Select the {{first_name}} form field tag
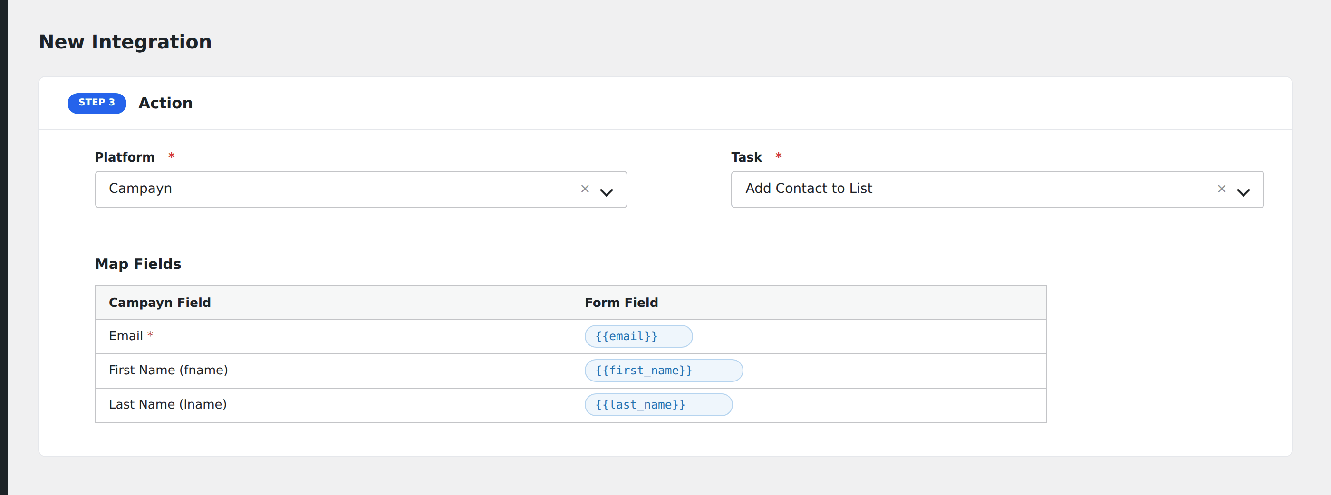The width and height of the screenshot is (1331, 495). (664, 371)
